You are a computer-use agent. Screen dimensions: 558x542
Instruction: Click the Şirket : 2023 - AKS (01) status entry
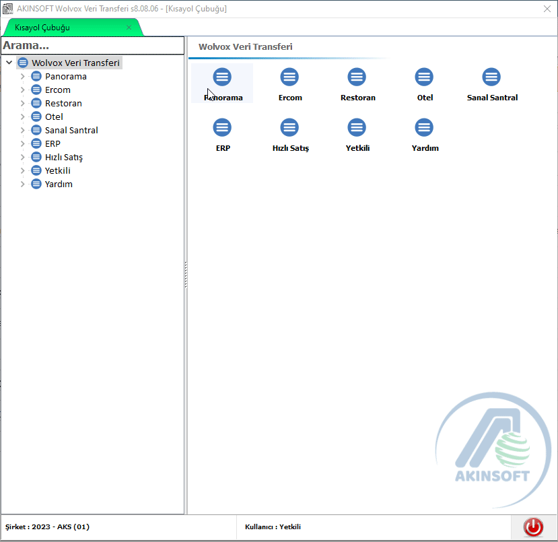(x=47, y=527)
